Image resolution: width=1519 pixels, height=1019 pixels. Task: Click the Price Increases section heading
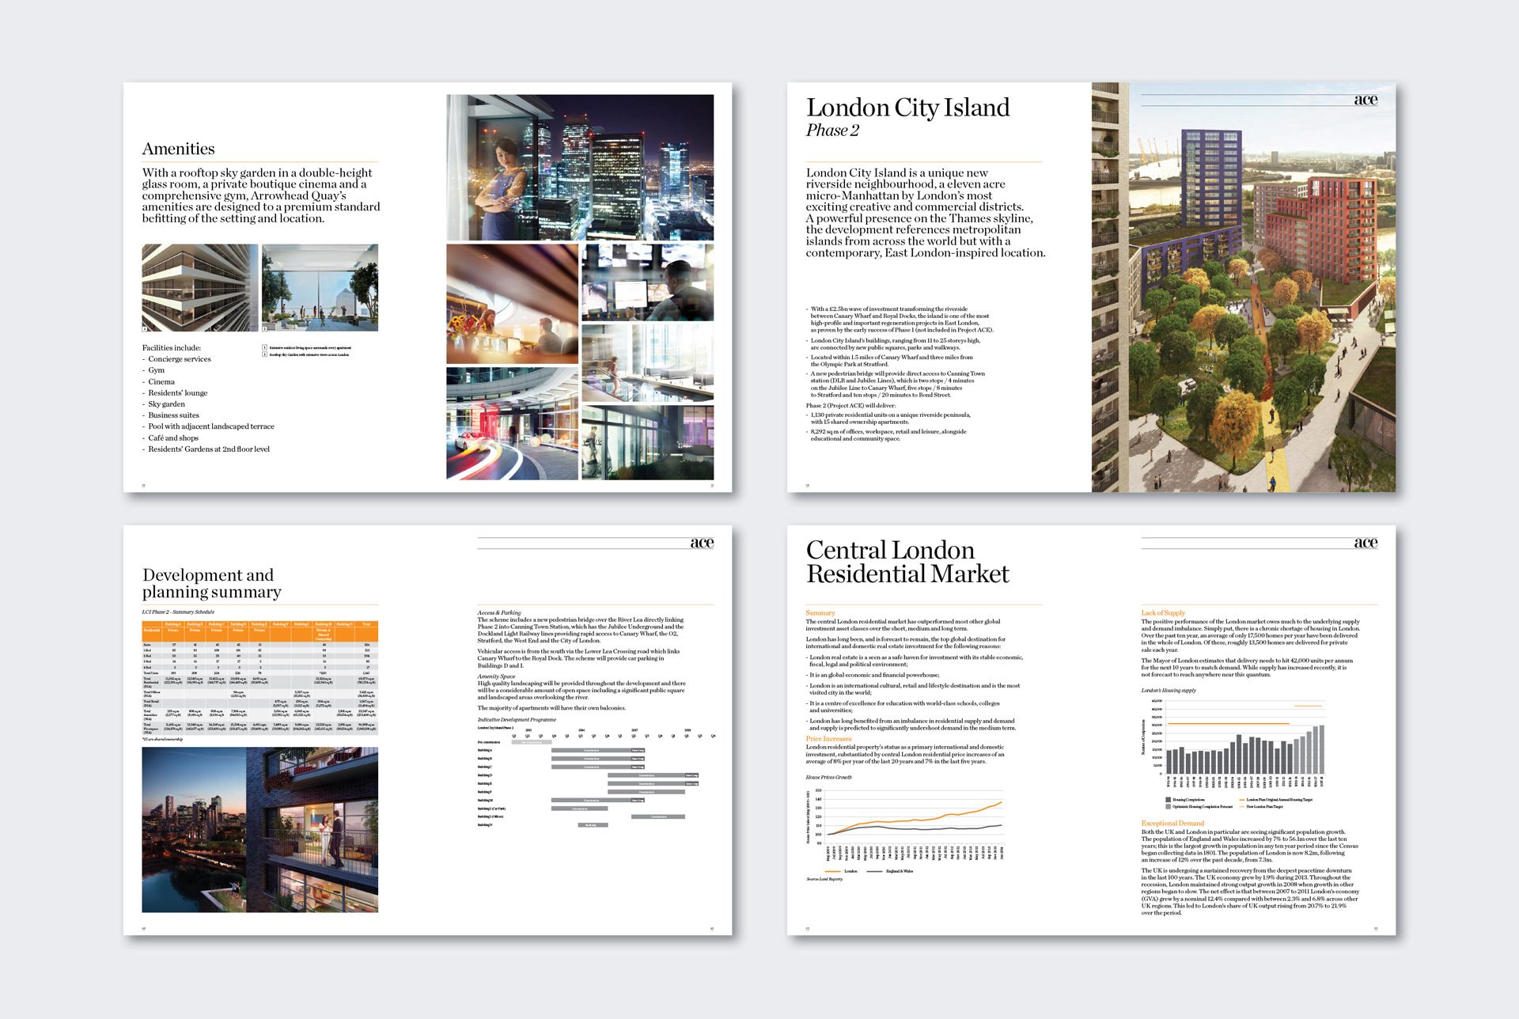pyautogui.click(x=828, y=738)
